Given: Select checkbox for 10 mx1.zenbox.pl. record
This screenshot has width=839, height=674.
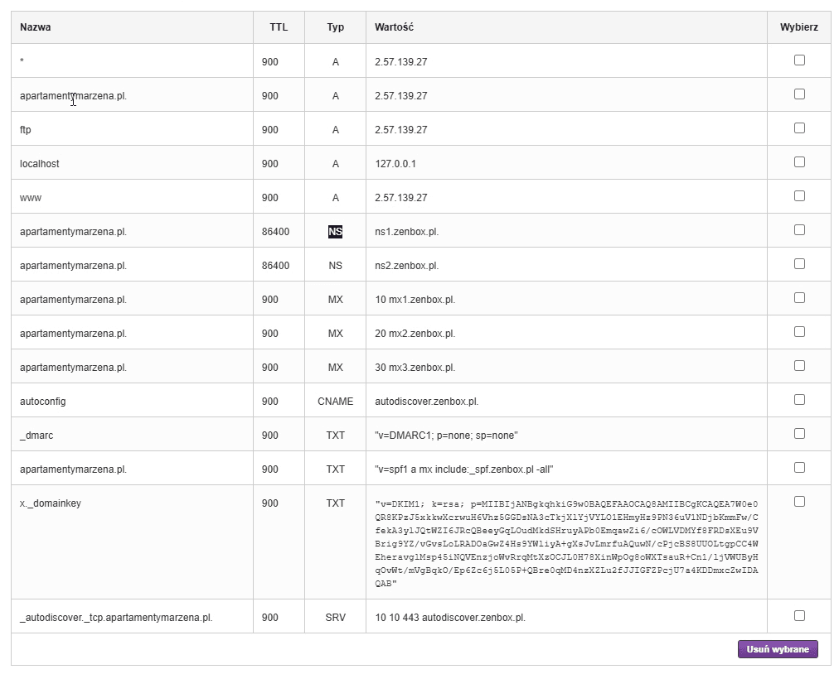Looking at the screenshot, I should [799, 298].
